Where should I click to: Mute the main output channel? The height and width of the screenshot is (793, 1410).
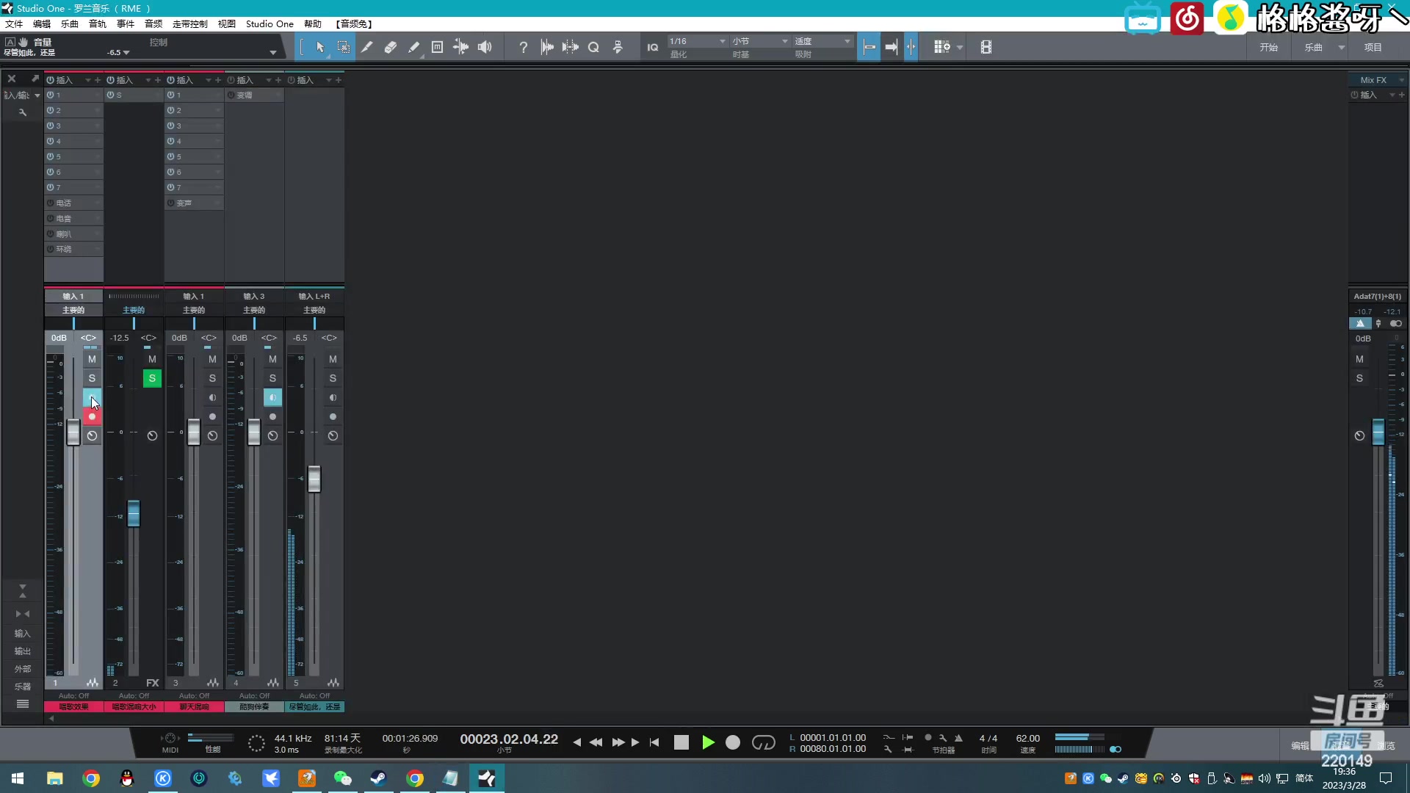1359,359
